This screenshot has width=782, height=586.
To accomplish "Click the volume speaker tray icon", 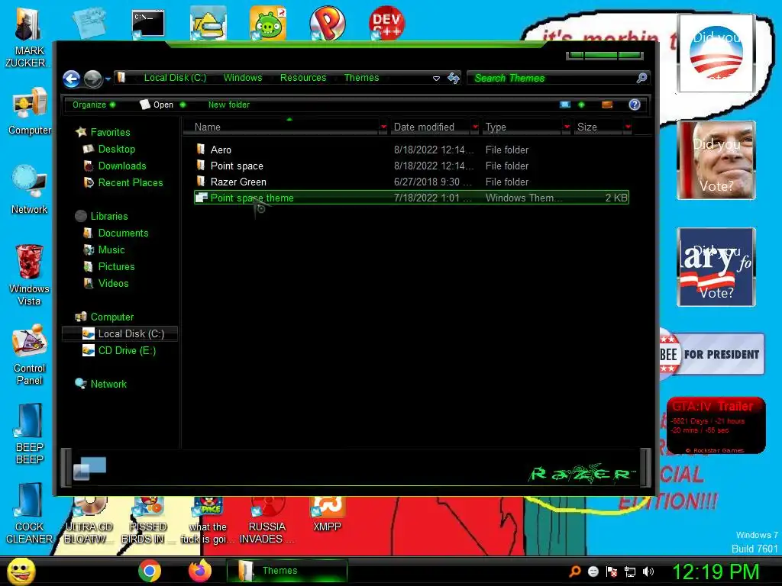I will click(648, 572).
